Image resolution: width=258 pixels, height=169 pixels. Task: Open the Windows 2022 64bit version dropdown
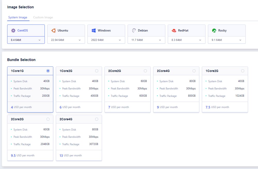[106, 40]
